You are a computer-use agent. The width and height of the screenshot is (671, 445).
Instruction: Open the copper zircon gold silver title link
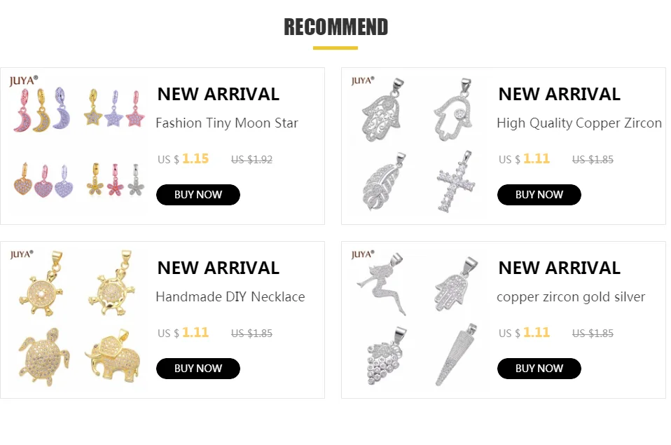point(571,297)
